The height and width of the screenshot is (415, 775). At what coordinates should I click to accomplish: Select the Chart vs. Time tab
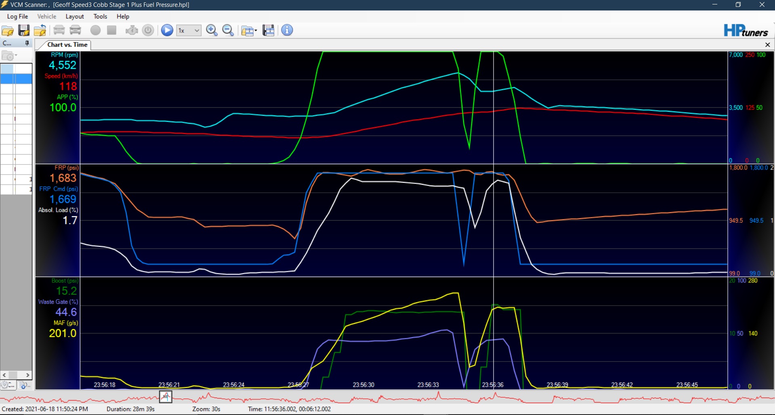[x=67, y=45]
